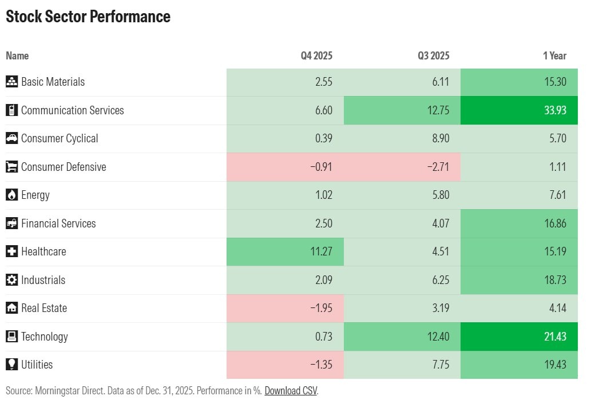The width and height of the screenshot is (591, 404).
Task: Click the Q3 2025 column header
Action: 433,55
